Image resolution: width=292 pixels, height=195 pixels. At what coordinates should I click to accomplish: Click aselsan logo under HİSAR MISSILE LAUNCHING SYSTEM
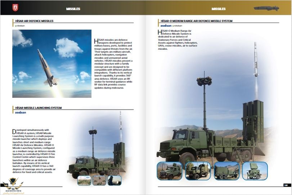click(x=21, y=112)
